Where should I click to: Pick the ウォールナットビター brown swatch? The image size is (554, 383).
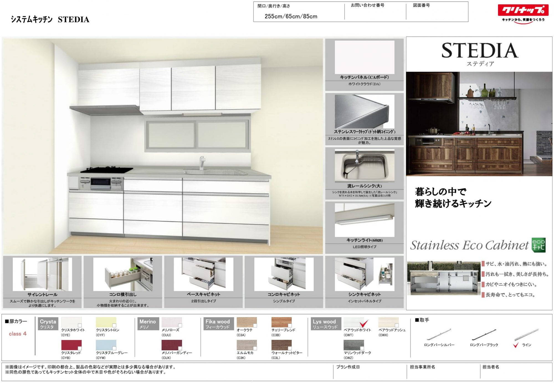pyautogui.click(x=282, y=345)
